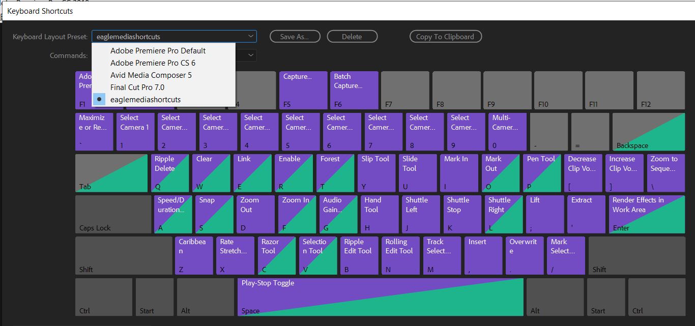Viewport: 695px width, 326px height.
Task: Click the Save As button
Action: (x=295, y=36)
